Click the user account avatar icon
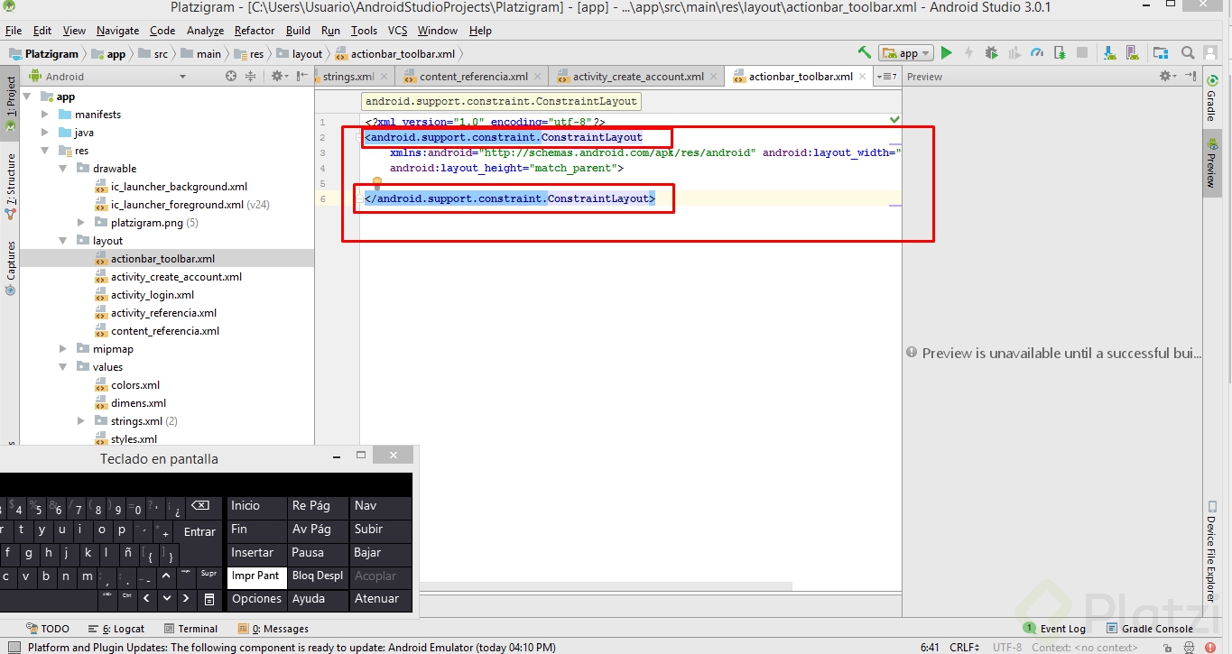The height and width of the screenshot is (654, 1232). [1212, 53]
